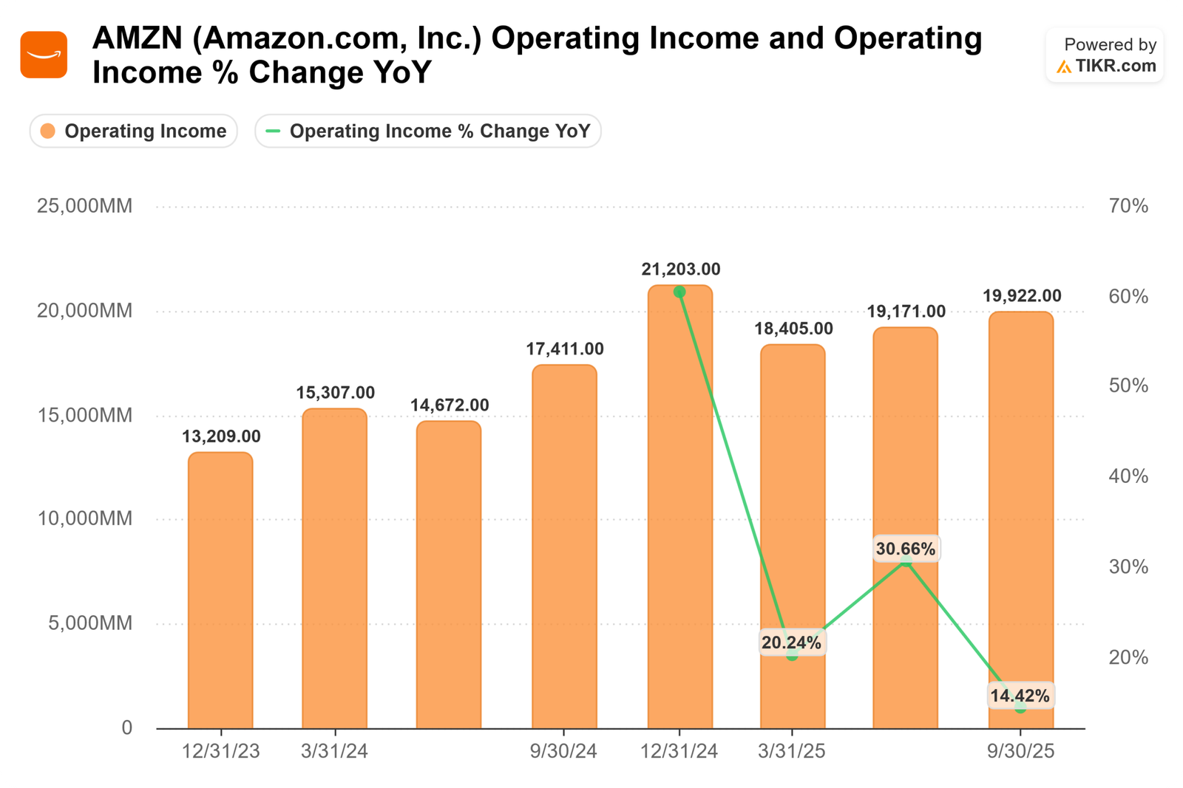
Task: Click the green line legend marker
Action: [x=273, y=131]
